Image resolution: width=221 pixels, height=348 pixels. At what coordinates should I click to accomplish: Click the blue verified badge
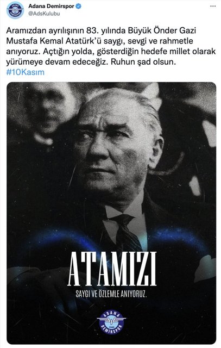79,6
